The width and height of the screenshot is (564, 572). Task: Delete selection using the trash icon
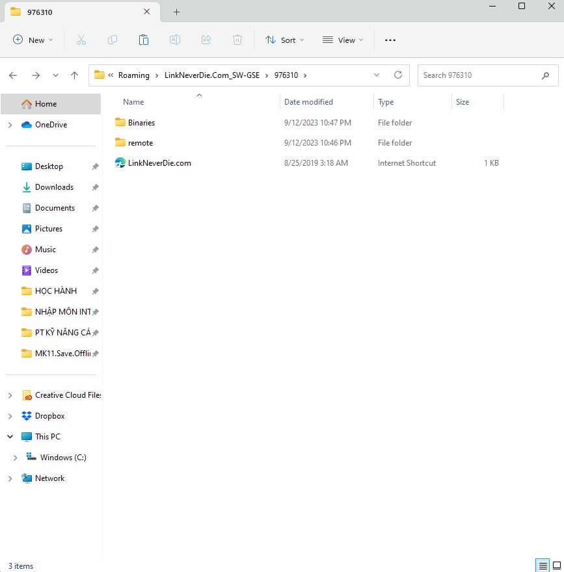237,40
